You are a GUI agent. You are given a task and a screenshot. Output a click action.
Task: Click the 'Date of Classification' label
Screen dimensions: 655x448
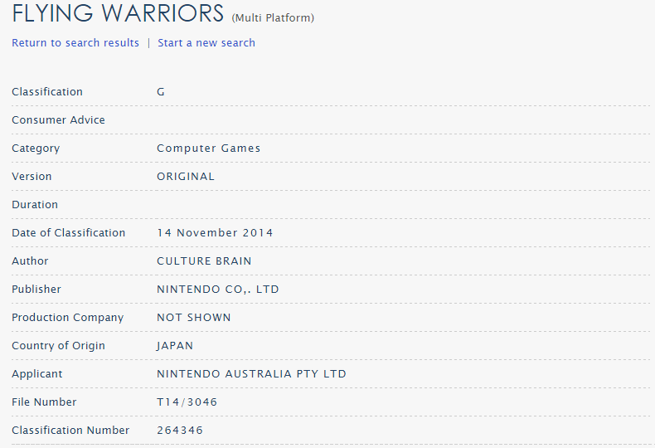point(68,233)
